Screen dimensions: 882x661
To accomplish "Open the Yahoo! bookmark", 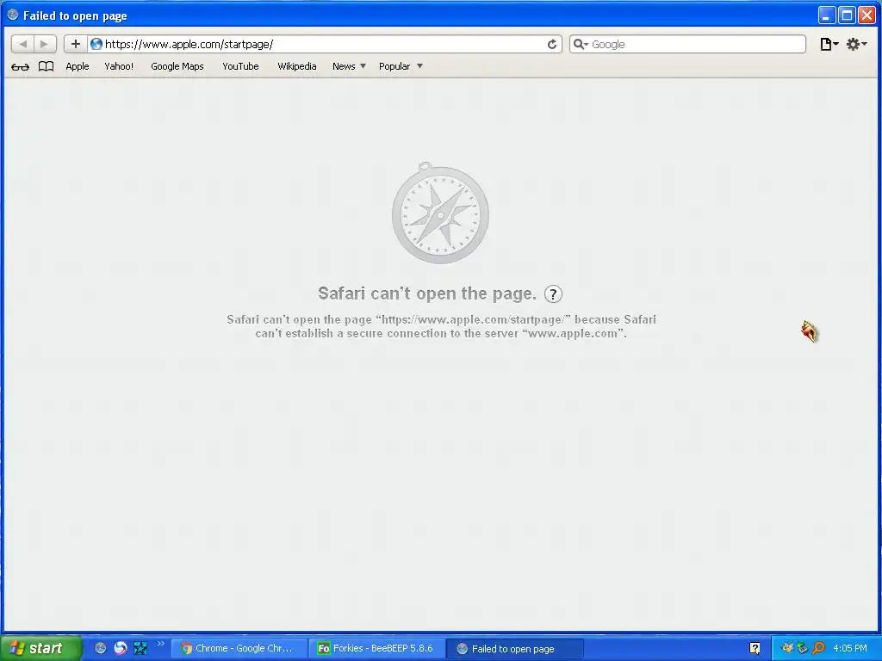I will coord(119,66).
